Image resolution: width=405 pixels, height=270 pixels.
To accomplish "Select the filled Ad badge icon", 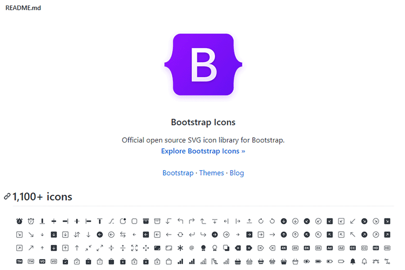I will pos(329,248).
